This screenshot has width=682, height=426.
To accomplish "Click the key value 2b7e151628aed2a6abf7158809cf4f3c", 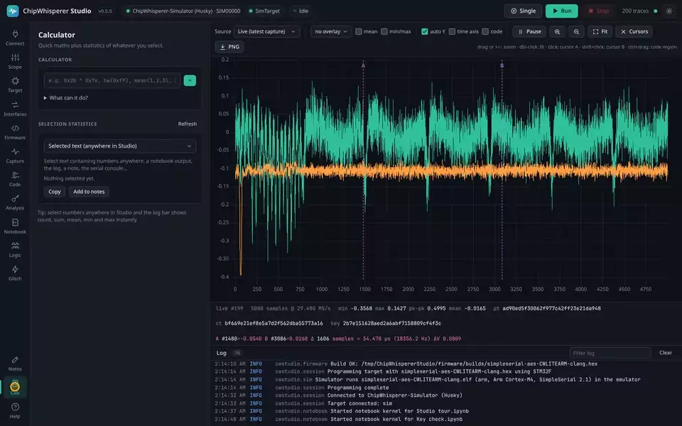I will (x=392, y=324).
